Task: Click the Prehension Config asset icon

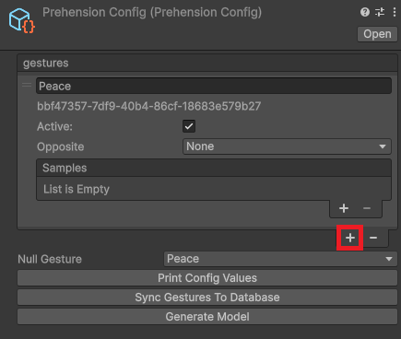Action: pos(22,20)
